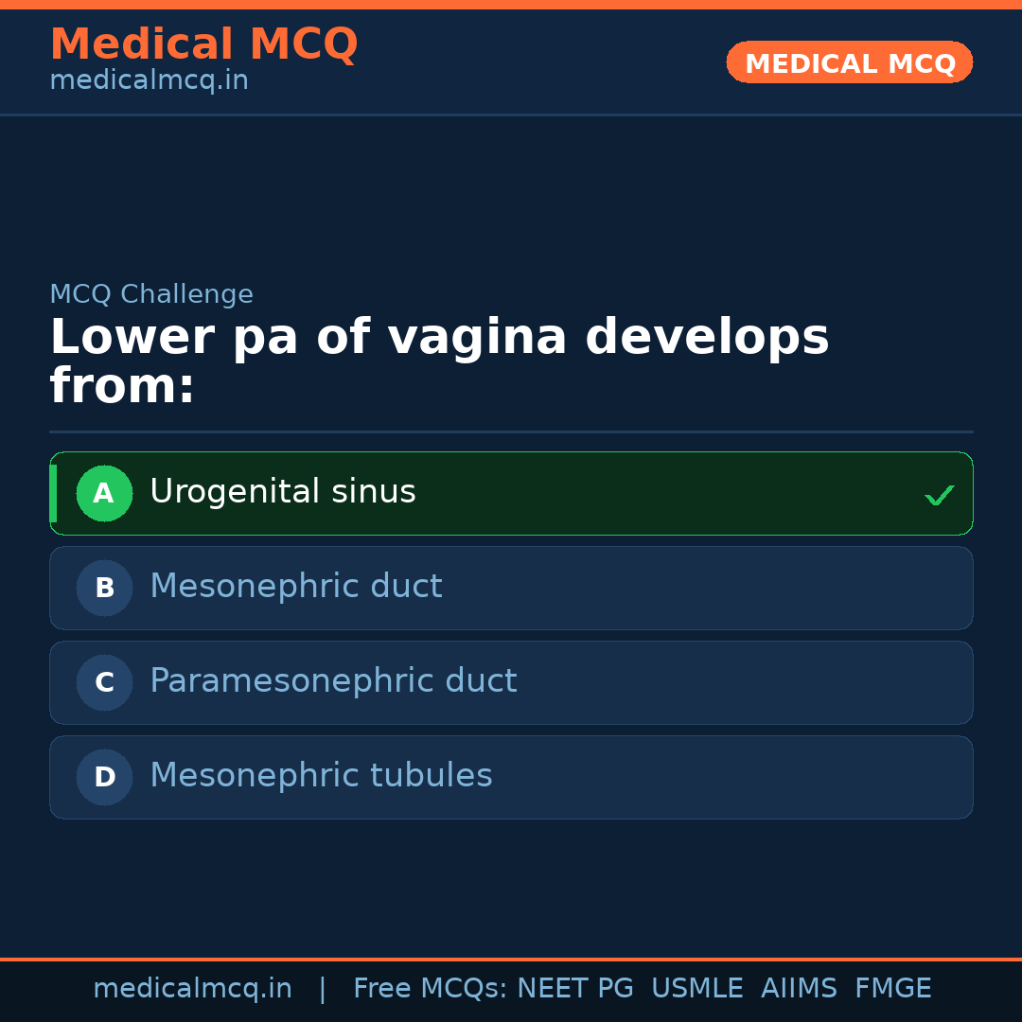Click the orange MEDICAL MCQ badge
This screenshot has width=1022, height=1022.
click(849, 62)
